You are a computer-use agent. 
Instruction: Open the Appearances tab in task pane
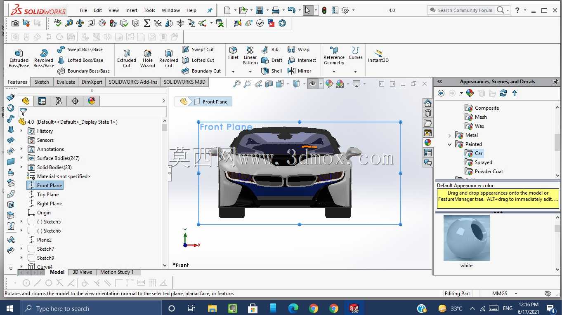tap(428, 143)
